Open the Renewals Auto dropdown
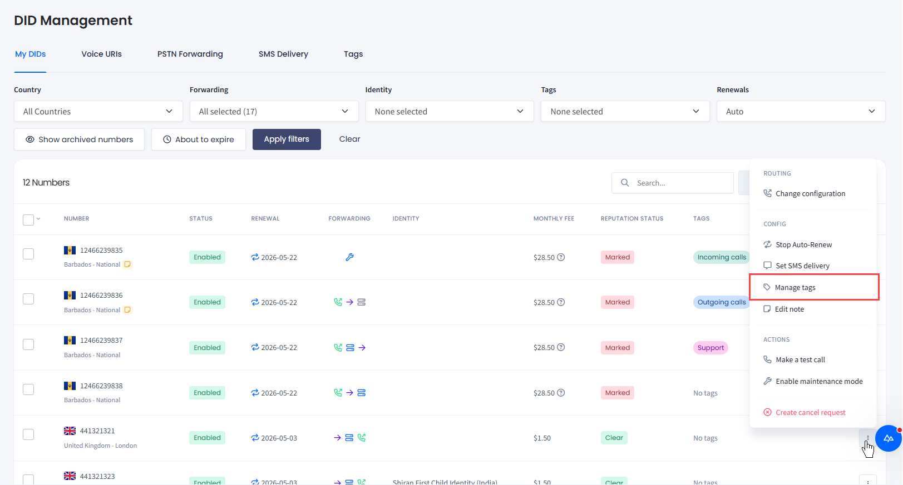903x485 pixels. (801, 111)
